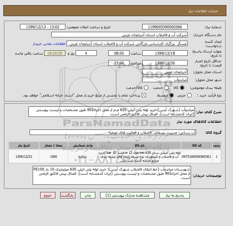Click the شاخه unit cell

83,157
